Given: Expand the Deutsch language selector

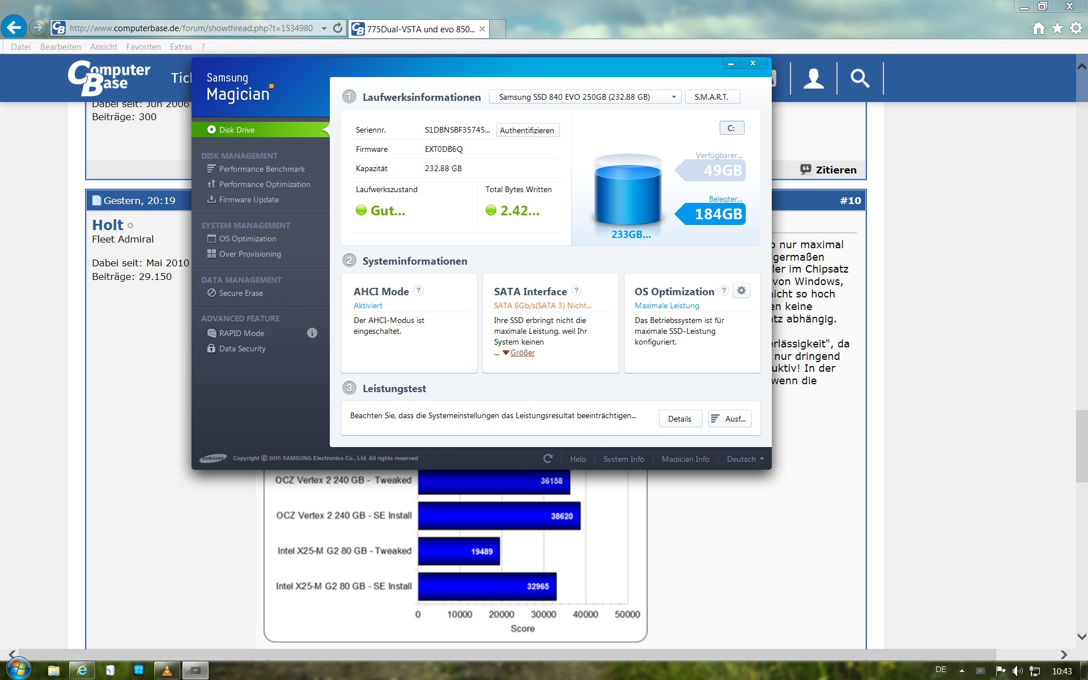Looking at the screenshot, I should [745, 459].
